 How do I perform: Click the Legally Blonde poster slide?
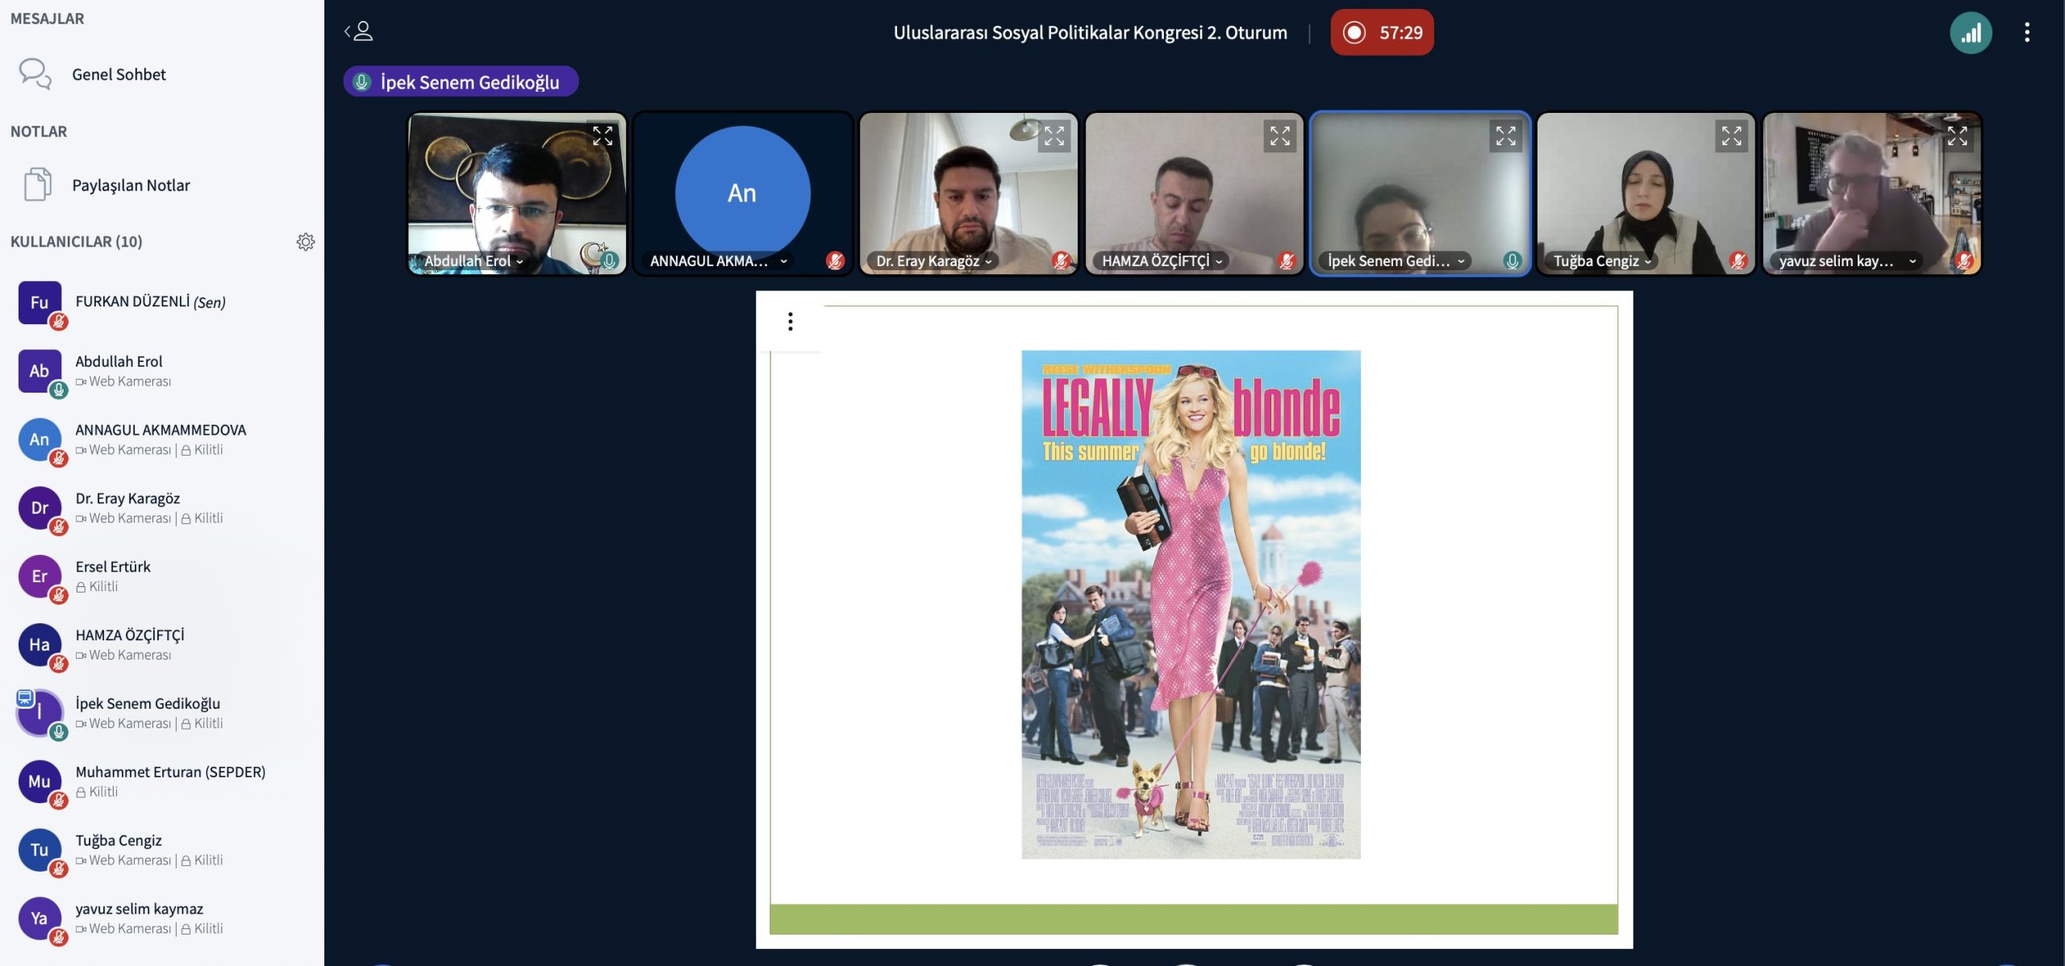point(1191,604)
